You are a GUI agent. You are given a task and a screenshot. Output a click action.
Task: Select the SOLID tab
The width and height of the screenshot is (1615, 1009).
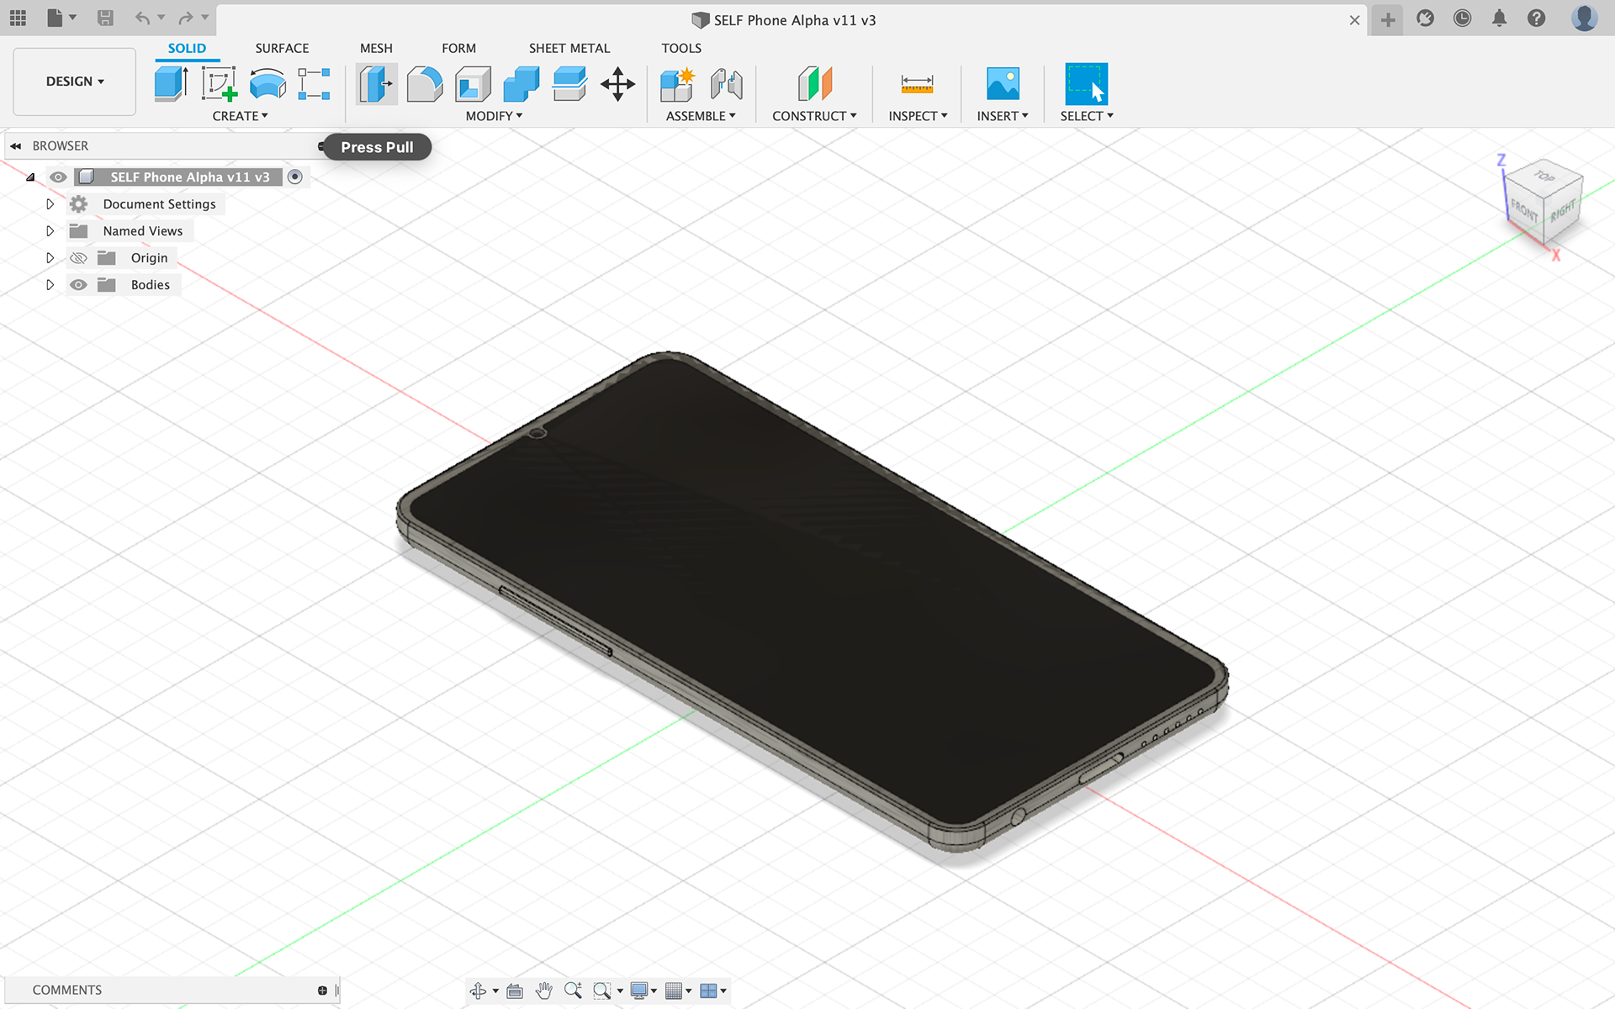(x=187, y=48)
